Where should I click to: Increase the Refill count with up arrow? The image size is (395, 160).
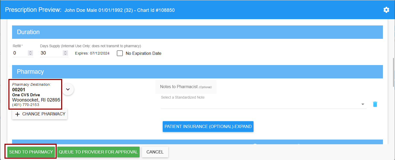[30, 52]
